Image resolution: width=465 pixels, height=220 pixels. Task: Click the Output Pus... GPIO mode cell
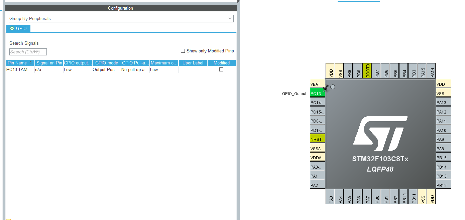point(107,69)
